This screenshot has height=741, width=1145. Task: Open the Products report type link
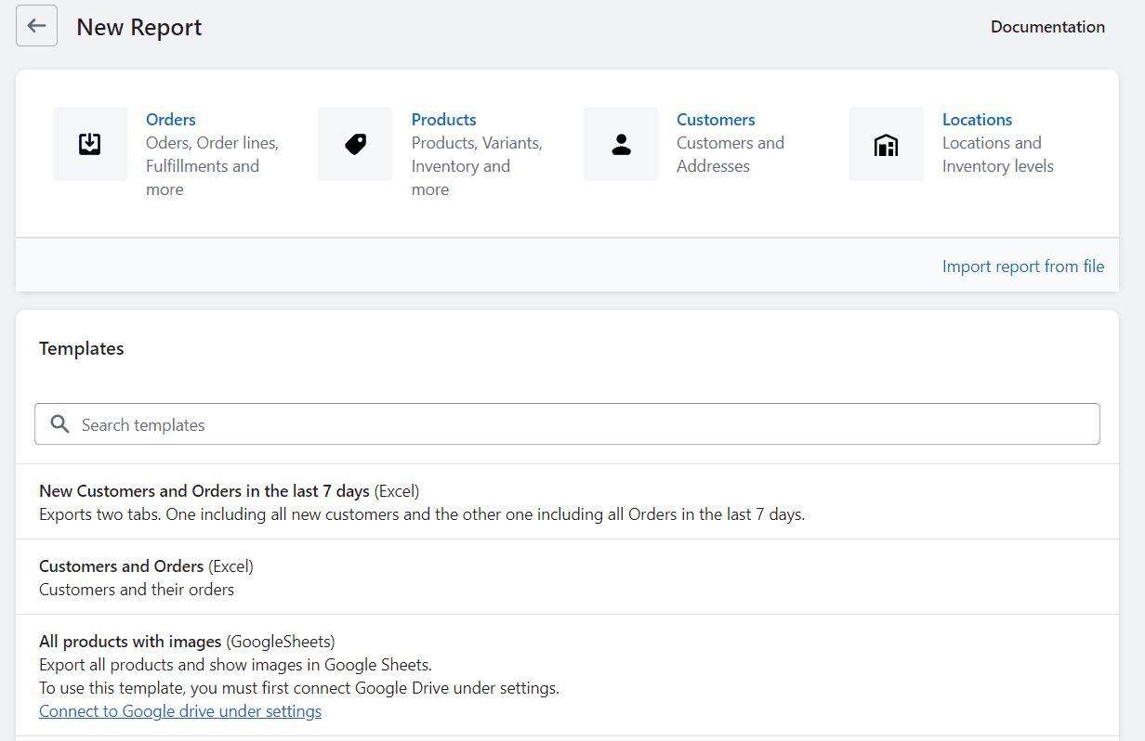pos(443,120)
